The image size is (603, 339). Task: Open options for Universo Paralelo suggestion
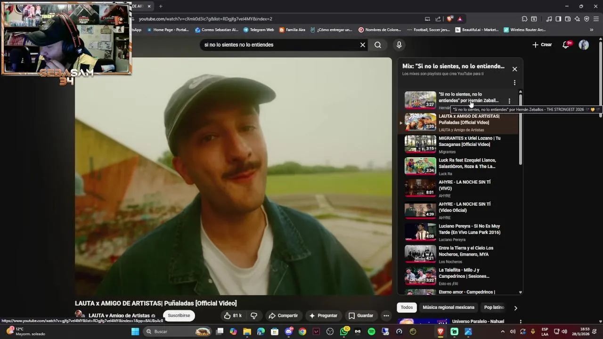pos(521,322)
